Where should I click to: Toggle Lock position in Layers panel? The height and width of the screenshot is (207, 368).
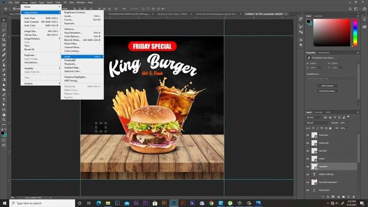(x=322, y=128)
